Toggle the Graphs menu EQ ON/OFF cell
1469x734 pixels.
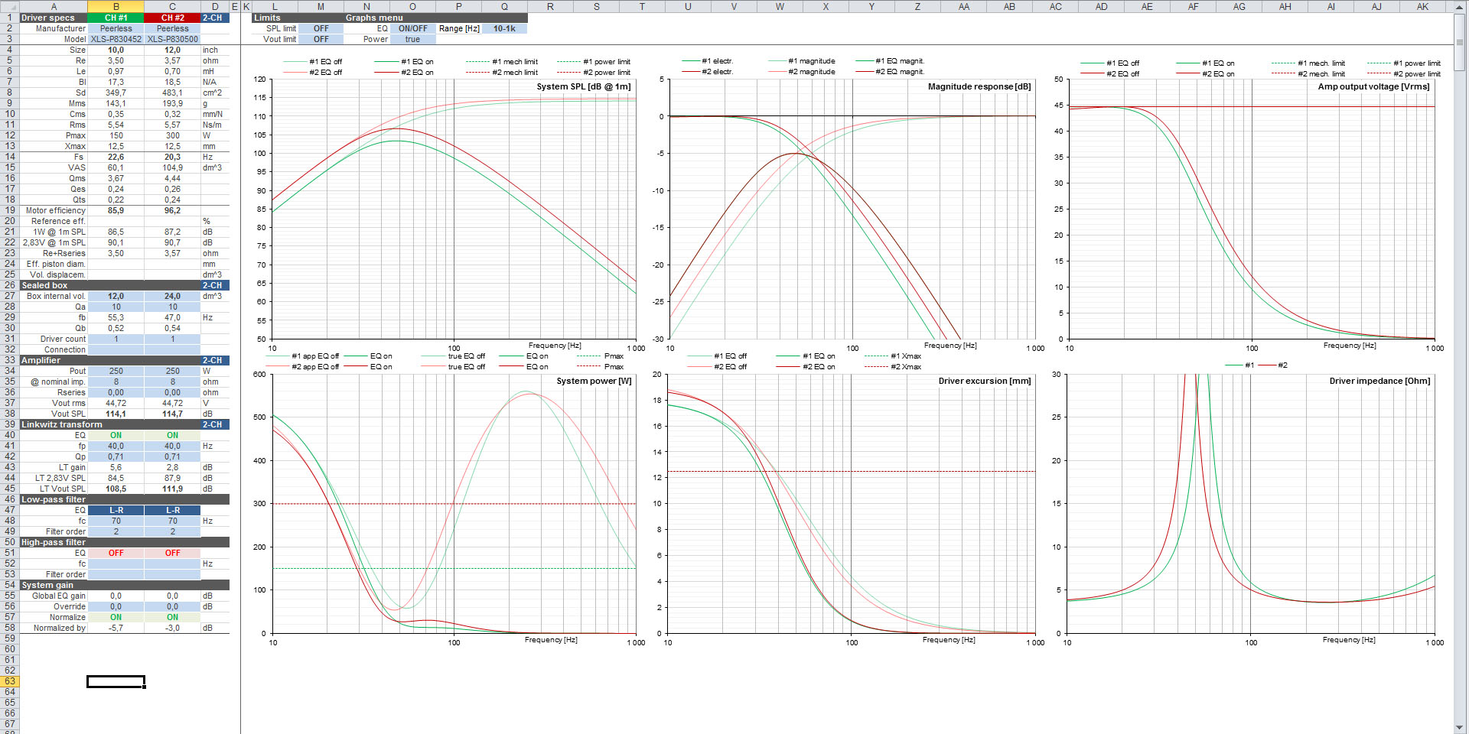(x=412, y=28)
